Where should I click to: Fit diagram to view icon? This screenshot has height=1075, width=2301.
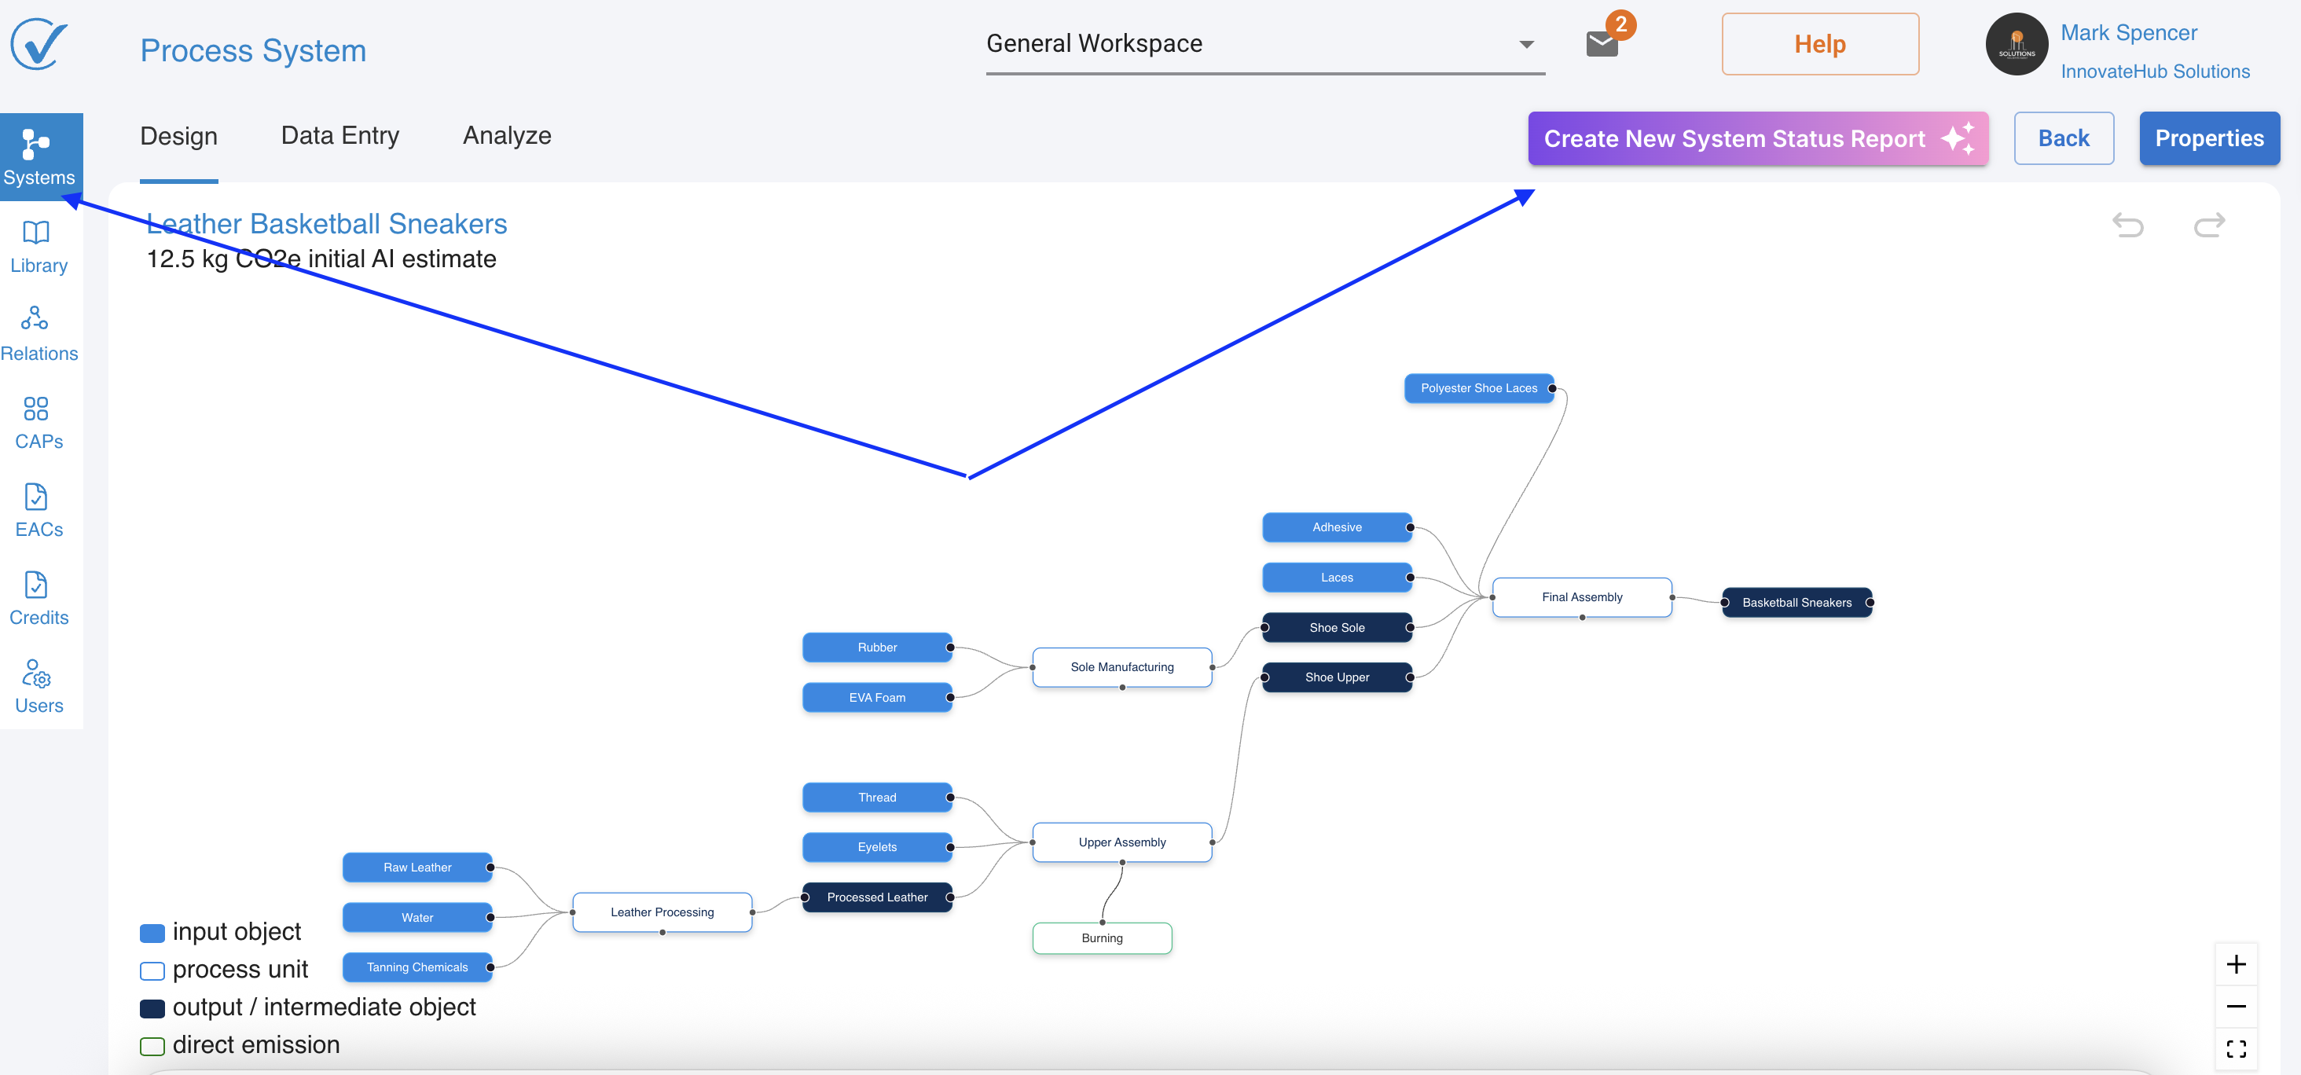pyautogui.click(x=2236, y=1049)
